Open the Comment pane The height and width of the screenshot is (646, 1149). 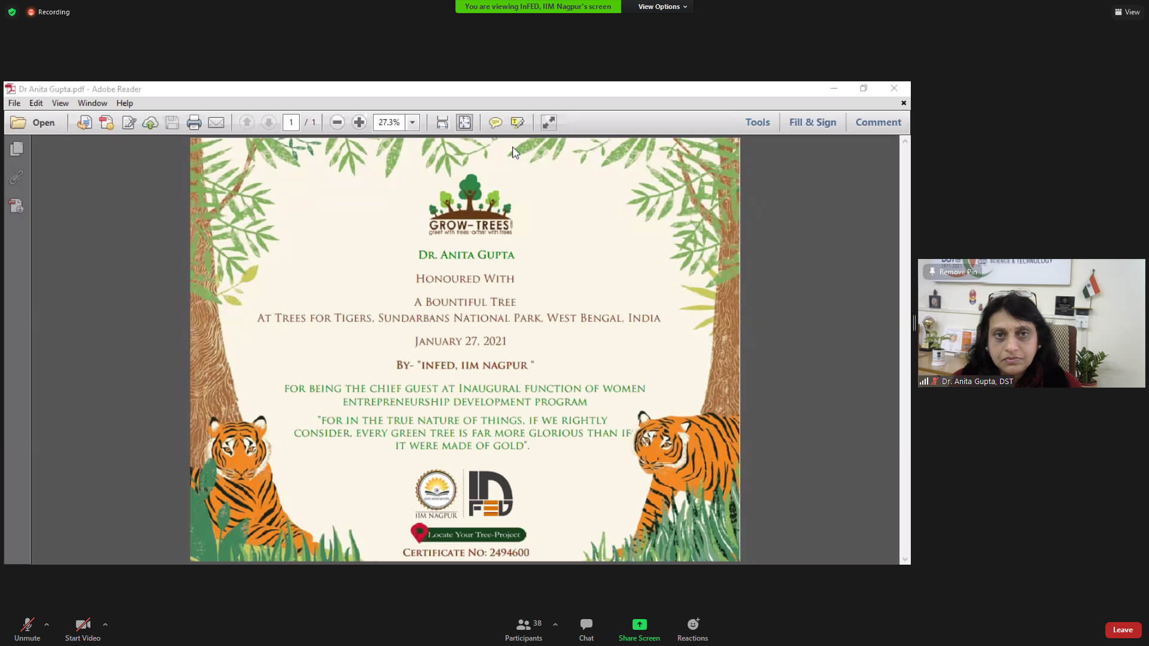point(878,122)
